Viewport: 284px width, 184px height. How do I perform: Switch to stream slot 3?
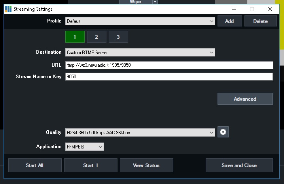[x=118, y=37]
